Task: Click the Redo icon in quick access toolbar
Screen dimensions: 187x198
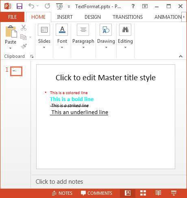Action: point(47,6)
